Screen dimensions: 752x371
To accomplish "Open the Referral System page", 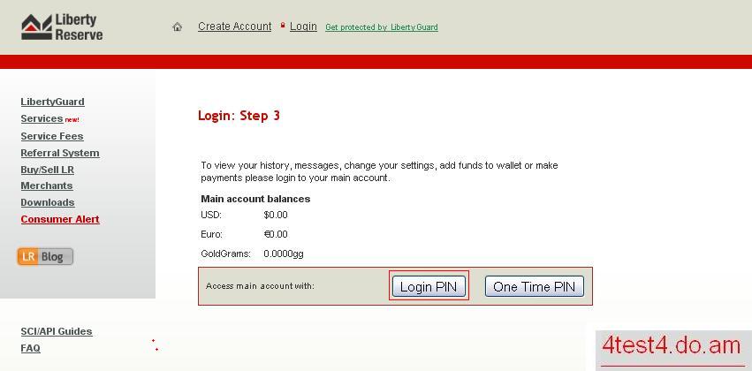I will pos(60,153).
